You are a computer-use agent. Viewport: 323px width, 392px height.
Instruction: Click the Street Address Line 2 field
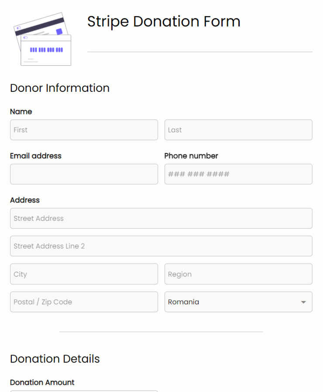click(161, 246)
